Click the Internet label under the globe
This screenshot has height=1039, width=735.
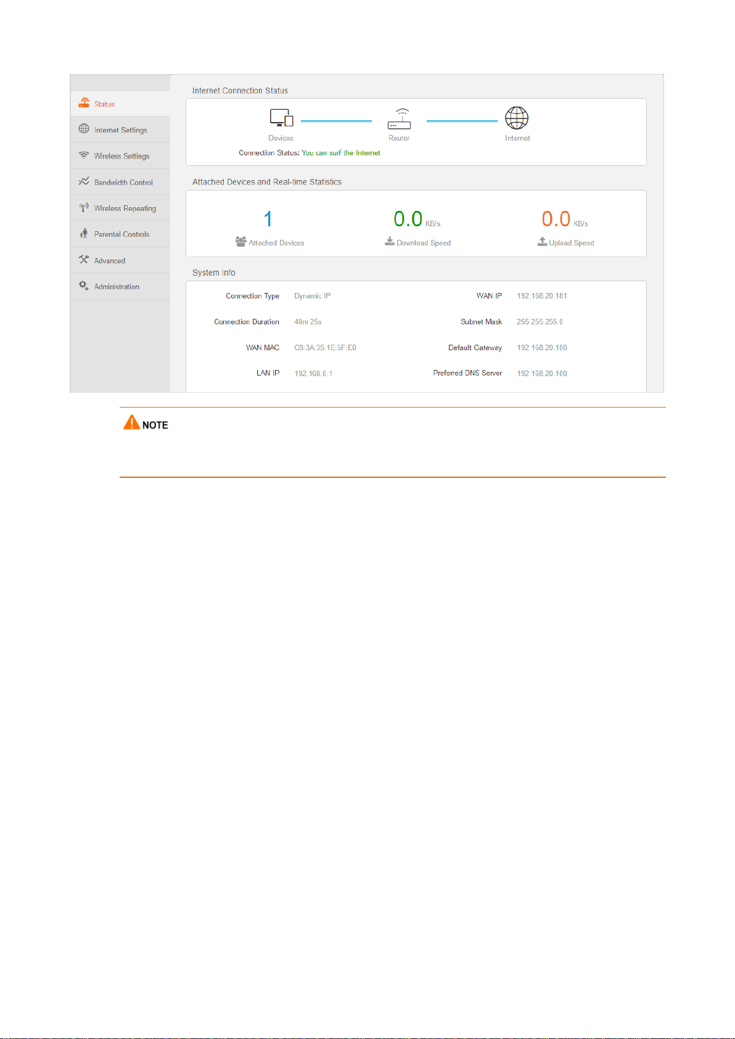point(517,138)
